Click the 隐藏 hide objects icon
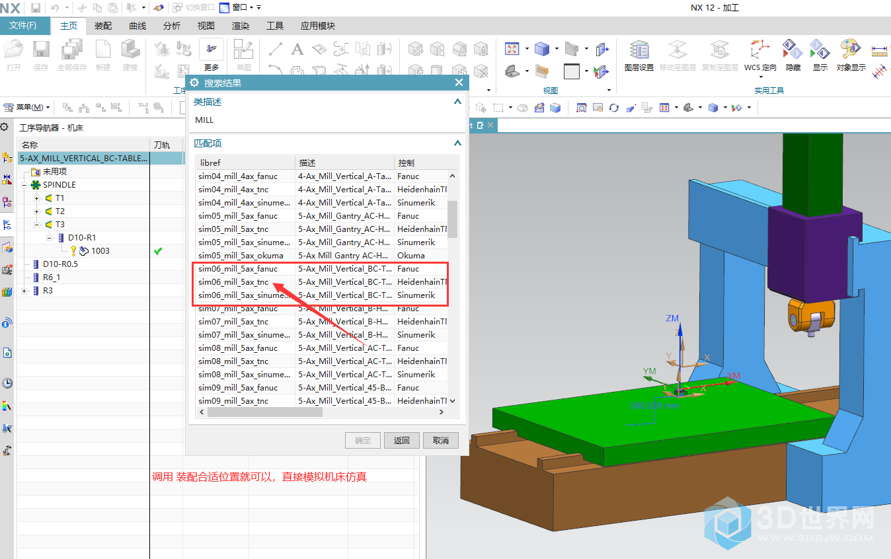Image resolution: width=891 pixels, height=559 pixels. point(793,50)
